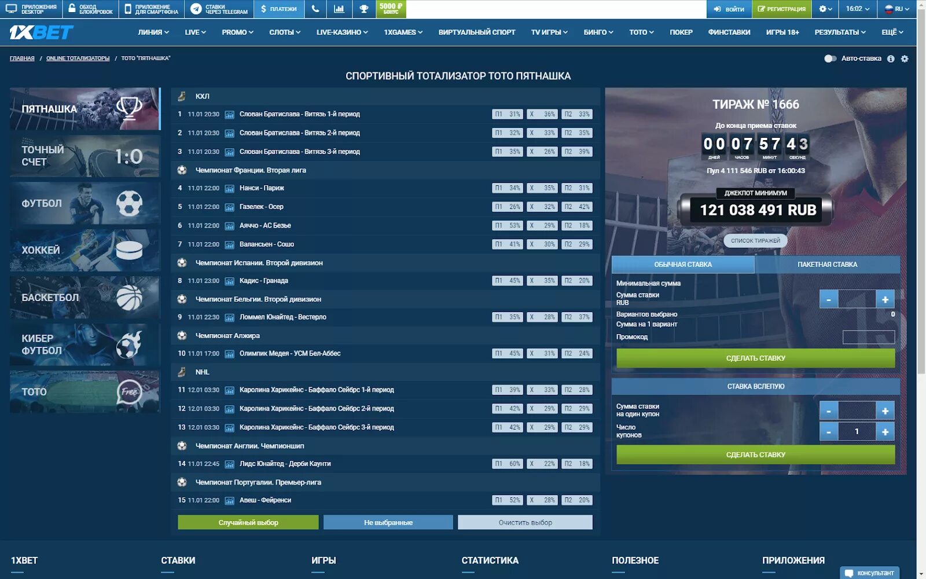This screenshot has width=926, height=579.
Task: Switch to the ОБЫЧНАЯ СТАВКА tab
Action: 683,265
